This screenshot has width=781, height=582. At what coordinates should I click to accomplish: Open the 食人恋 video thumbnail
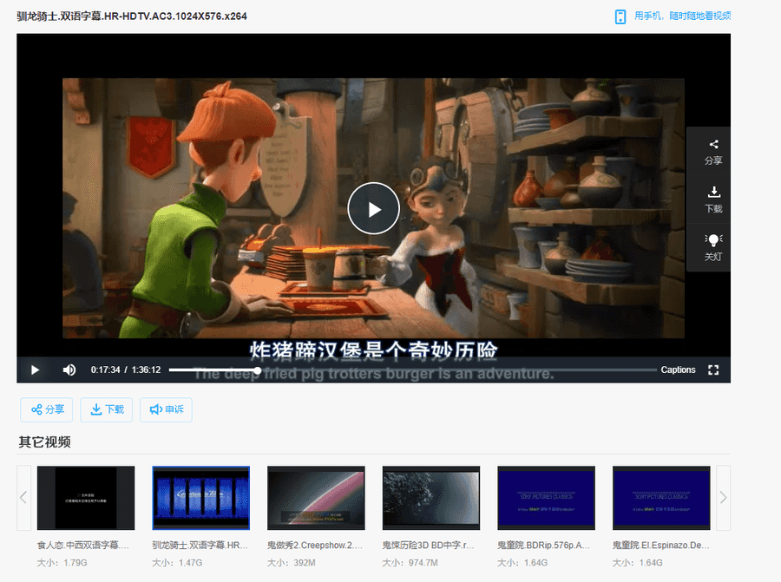pos(86,498)
